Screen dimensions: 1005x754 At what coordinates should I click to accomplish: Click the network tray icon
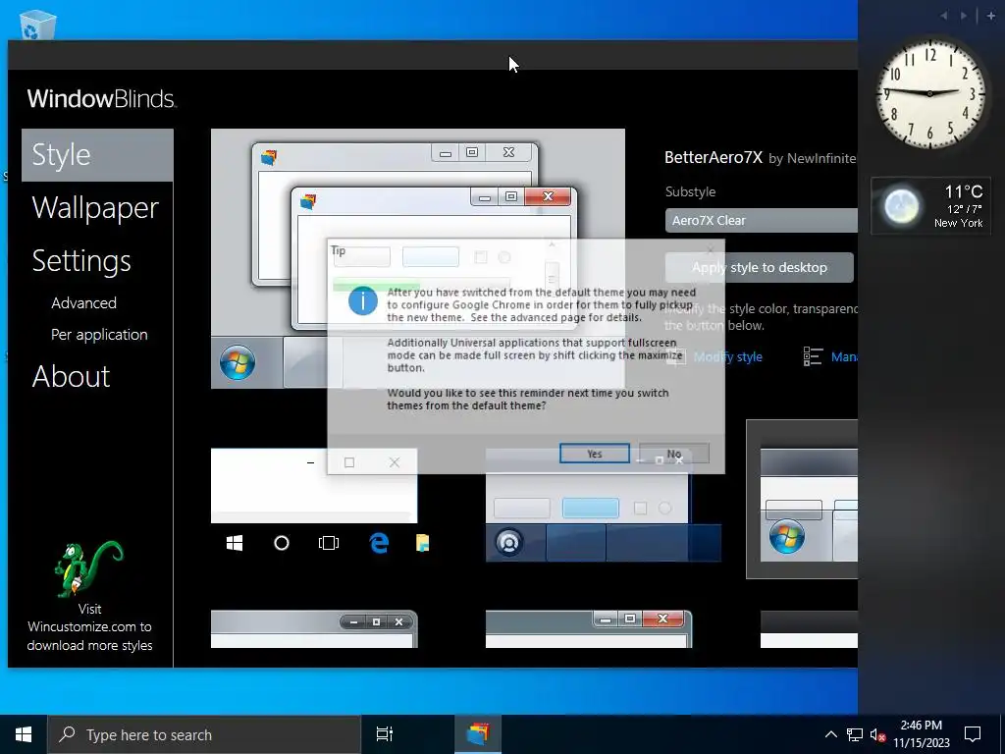tap(855, 734)
